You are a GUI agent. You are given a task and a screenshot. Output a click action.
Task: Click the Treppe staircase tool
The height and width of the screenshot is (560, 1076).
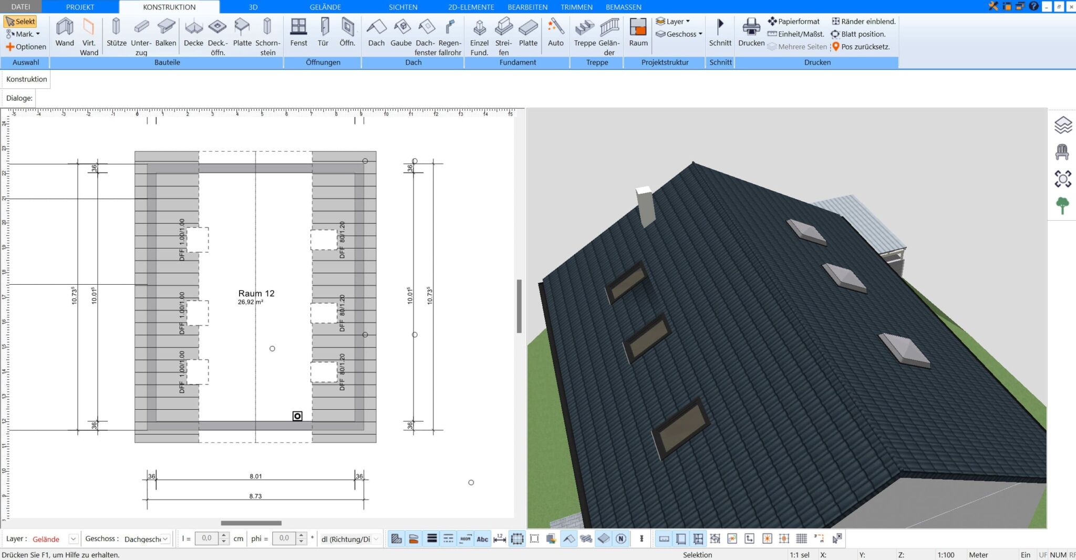(584, 33)
